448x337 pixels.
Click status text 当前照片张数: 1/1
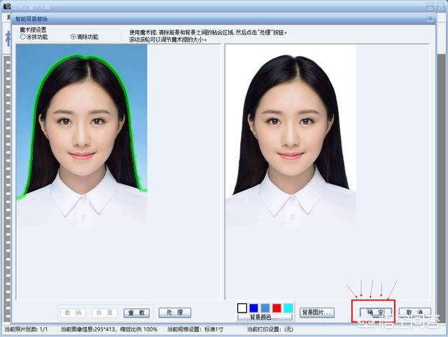tap(26, 329)
